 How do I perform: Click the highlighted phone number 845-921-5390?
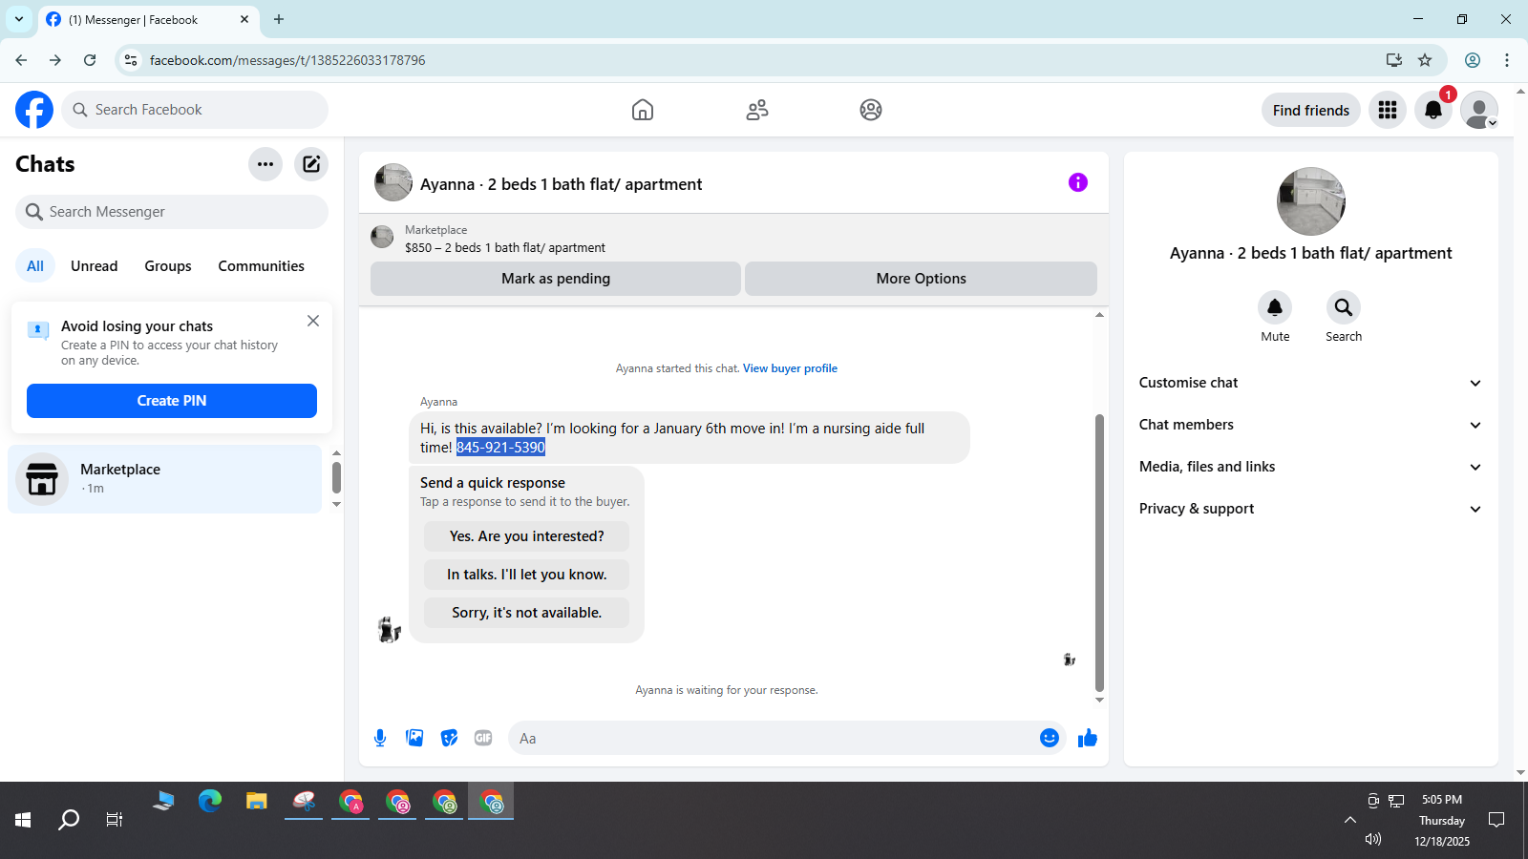(500, 448)
